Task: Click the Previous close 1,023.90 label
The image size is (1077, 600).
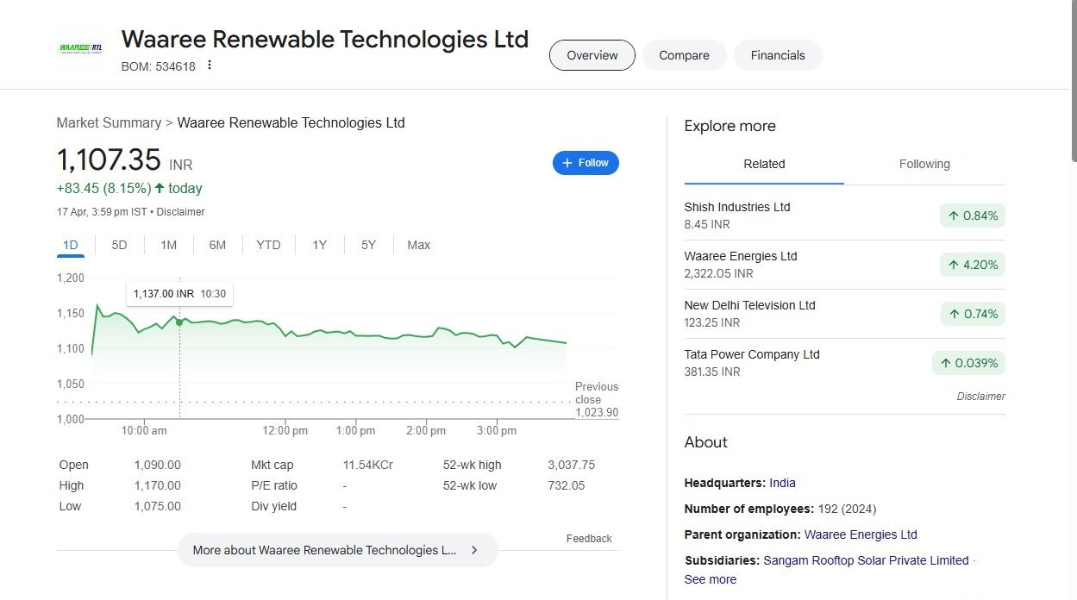Action: [x=597, y=400]
